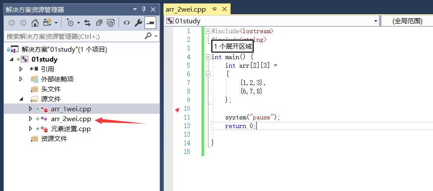Select the 资源文件 folder
Image resolution: width=433 pixels, height=191 pixels.
(54, 138)
